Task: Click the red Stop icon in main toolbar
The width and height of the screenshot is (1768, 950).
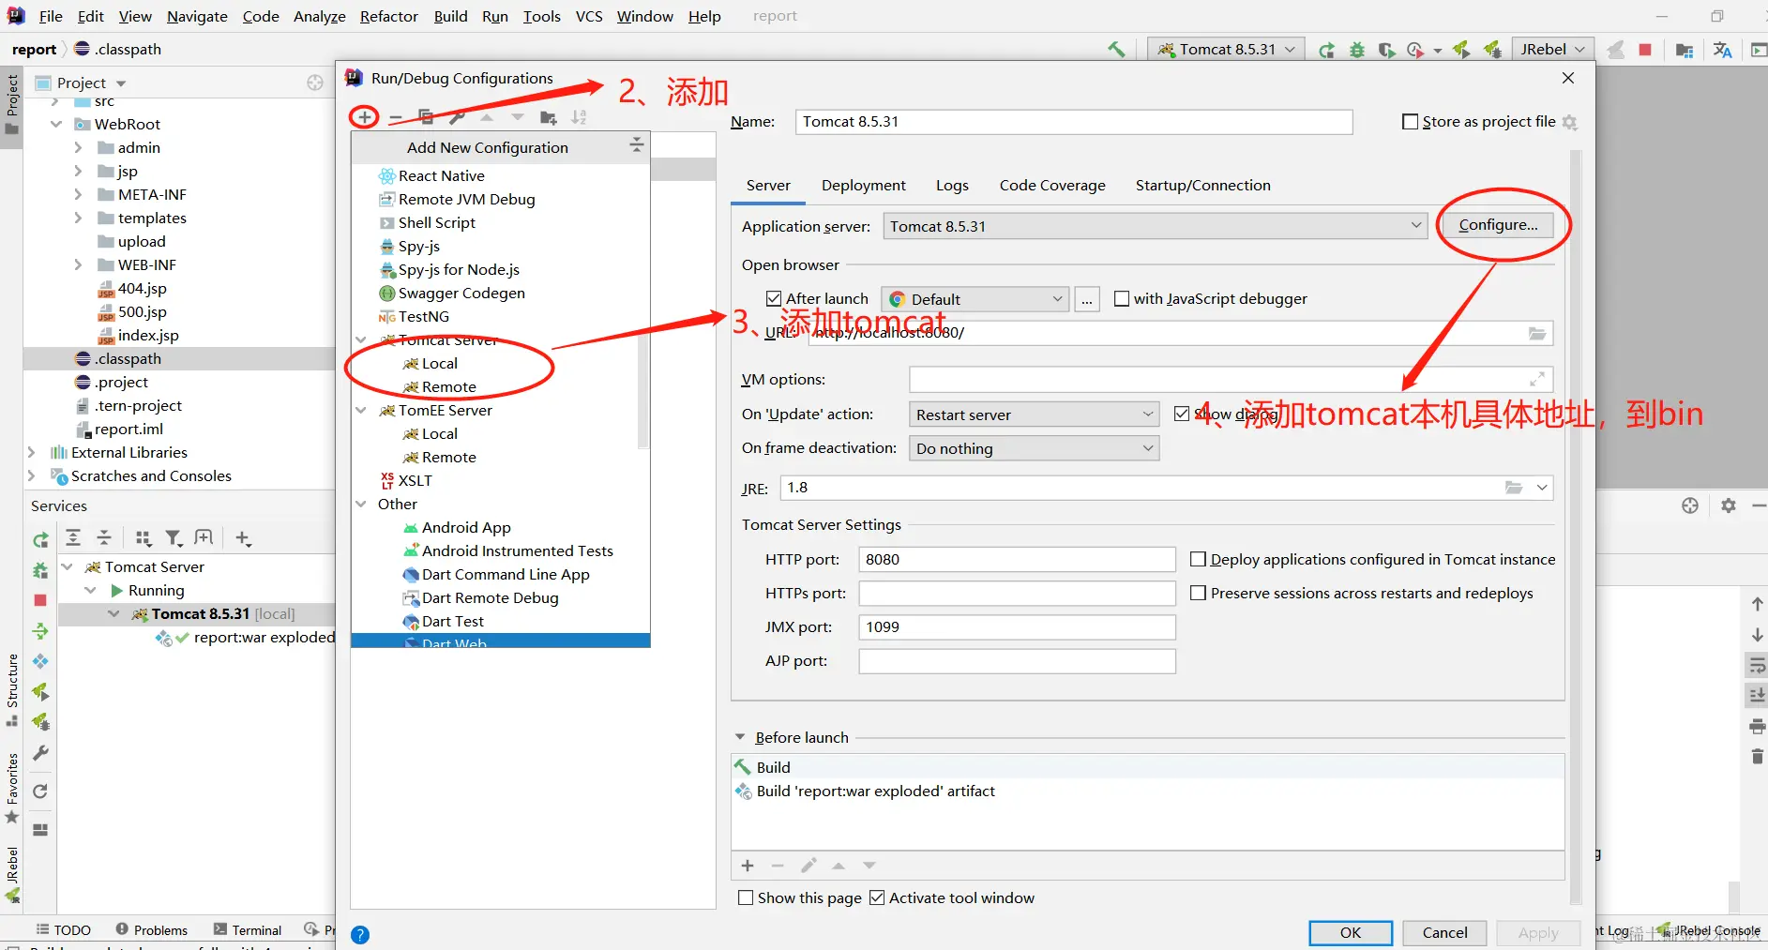Action: tap(1645, 50)
